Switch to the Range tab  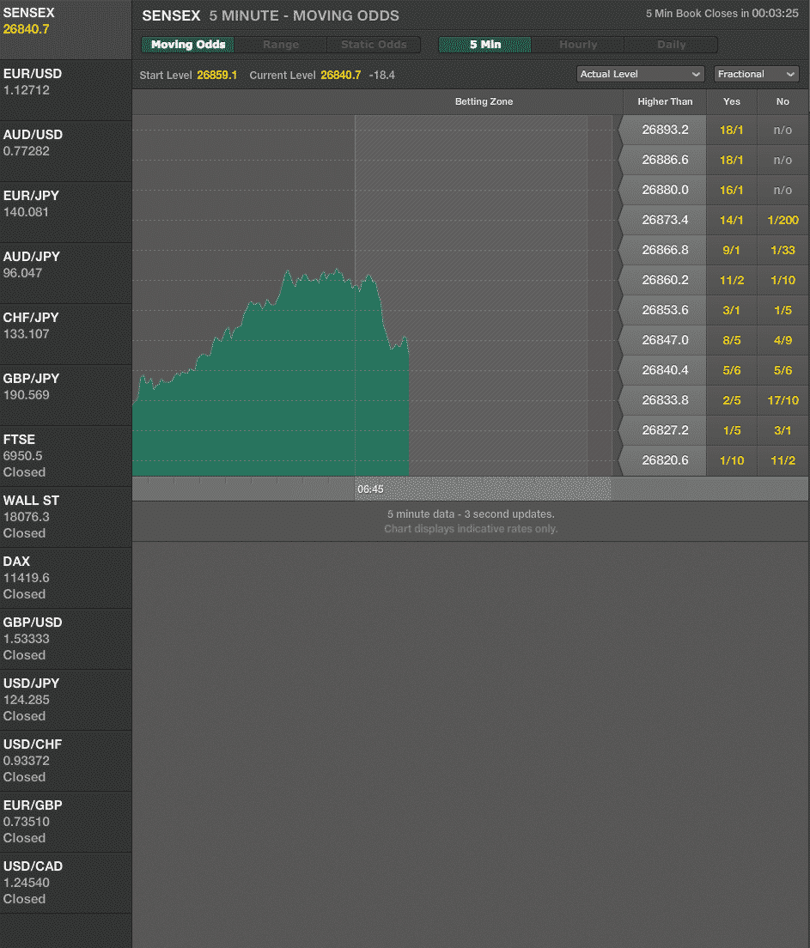[281, 45]
